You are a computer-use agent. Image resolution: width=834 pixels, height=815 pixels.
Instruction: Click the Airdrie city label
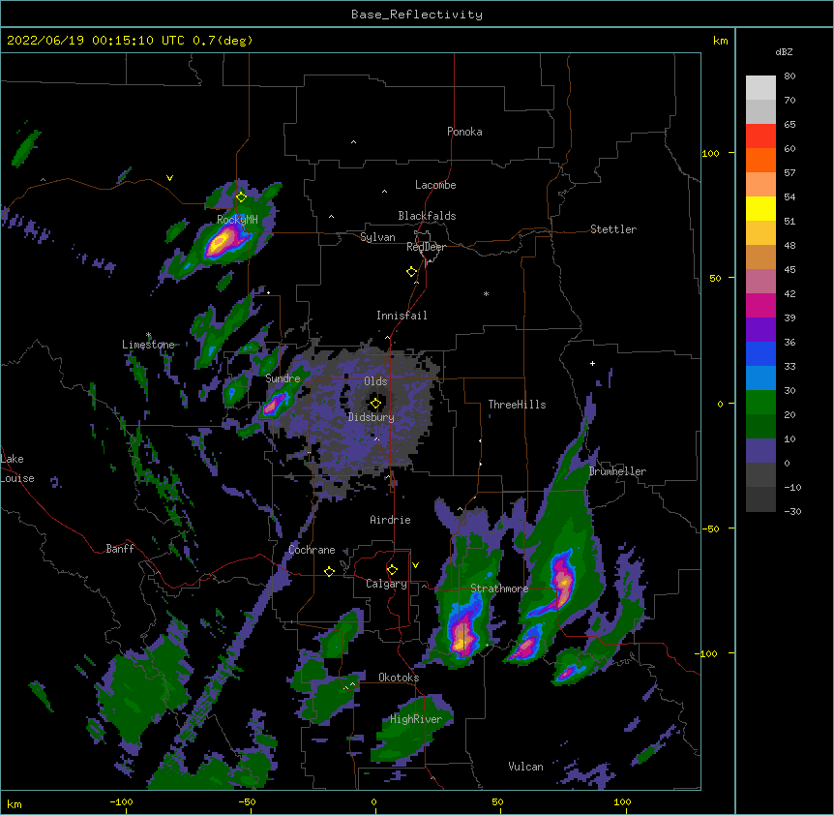390,520
